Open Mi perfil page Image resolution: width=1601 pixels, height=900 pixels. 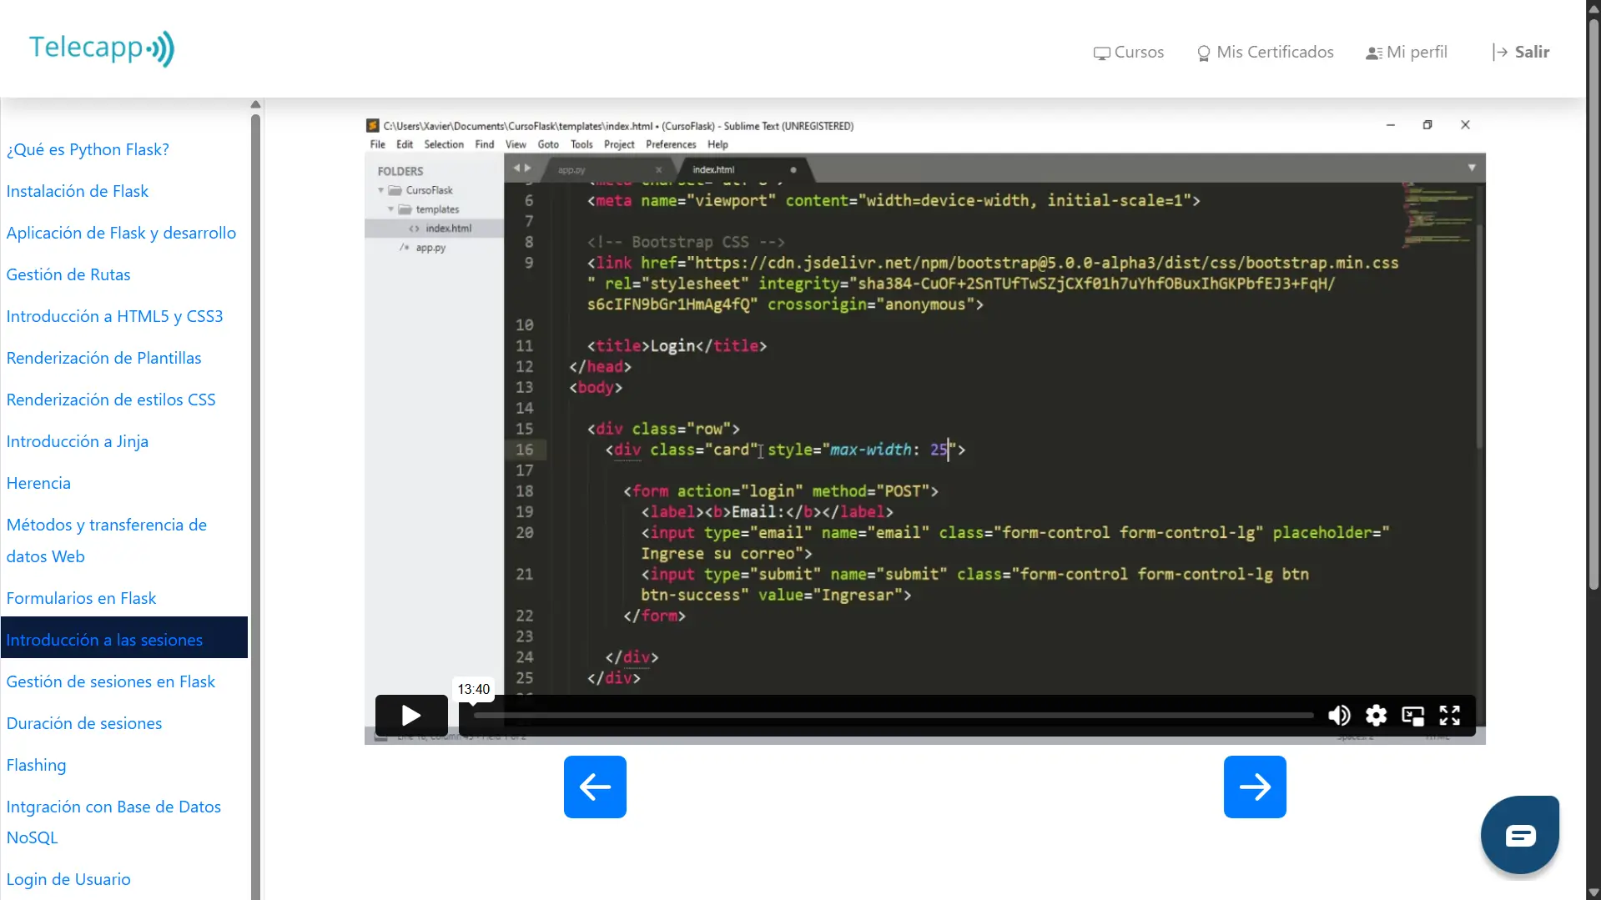[1407, 52]
